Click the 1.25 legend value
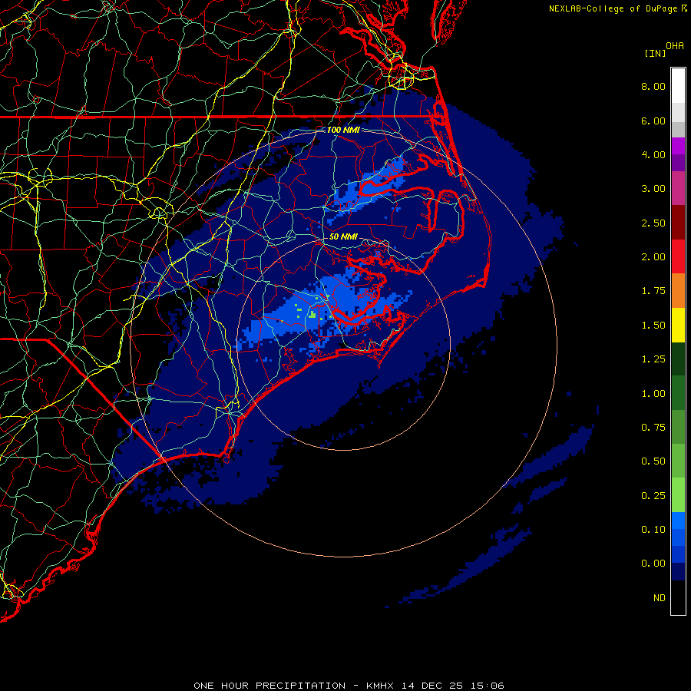Image resolution: width=691 pixels, height=691 pixels. coord(653,359)
